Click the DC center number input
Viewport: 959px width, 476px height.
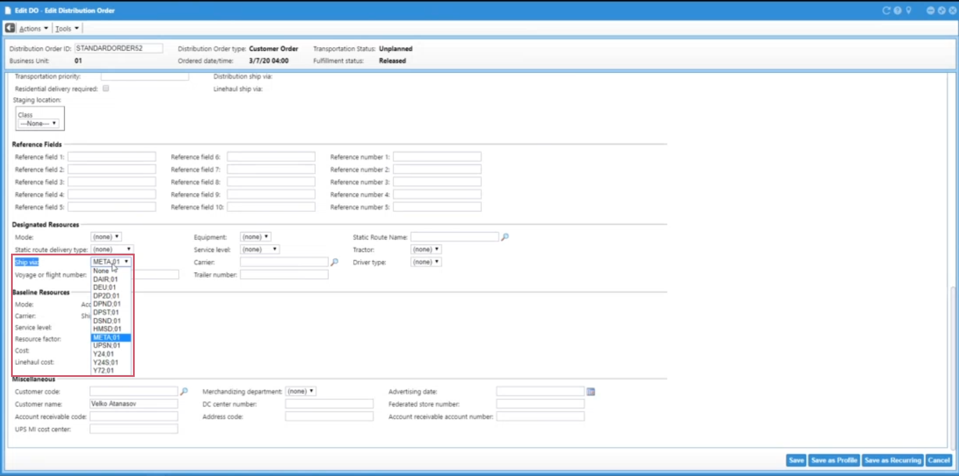point(329,404)
